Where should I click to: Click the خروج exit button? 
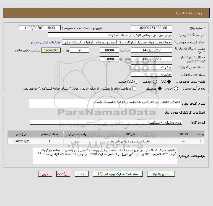pos(45,174)
